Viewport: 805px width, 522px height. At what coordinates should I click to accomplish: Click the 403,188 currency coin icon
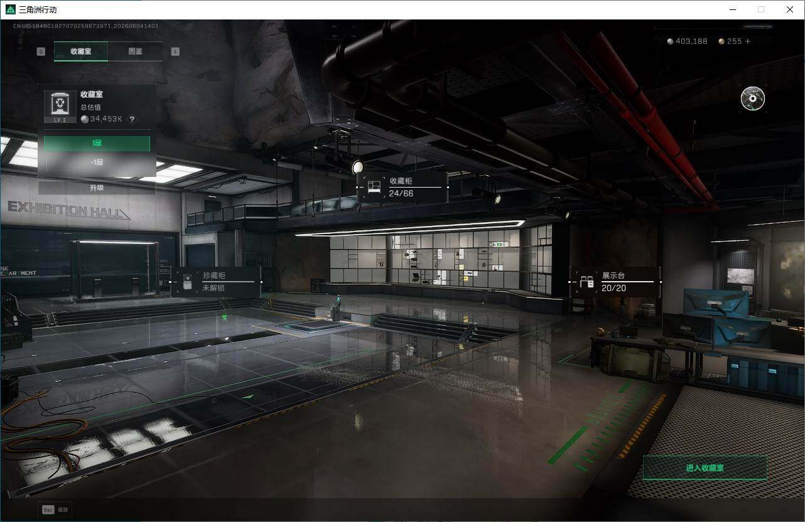(670, 41)
